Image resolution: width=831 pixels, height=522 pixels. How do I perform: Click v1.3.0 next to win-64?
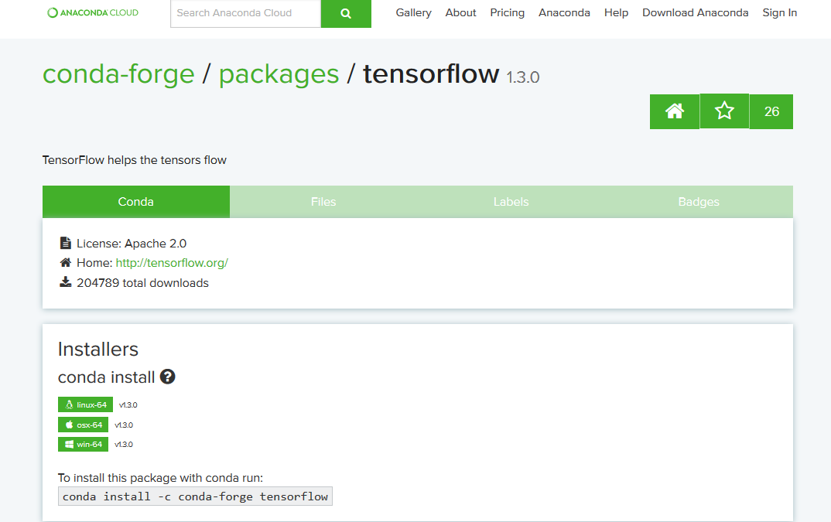124,445
